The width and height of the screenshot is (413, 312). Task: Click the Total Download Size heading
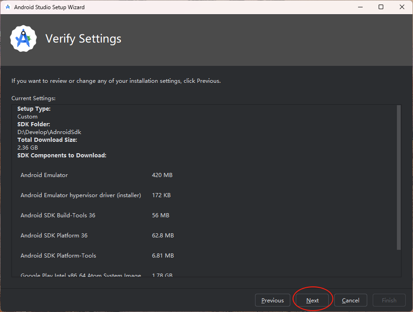pyautogui.click(x=47, y=140)
